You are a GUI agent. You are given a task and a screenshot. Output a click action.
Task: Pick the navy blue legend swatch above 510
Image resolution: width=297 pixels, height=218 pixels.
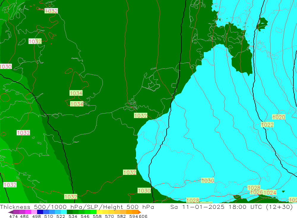click(x=40, y=212)
